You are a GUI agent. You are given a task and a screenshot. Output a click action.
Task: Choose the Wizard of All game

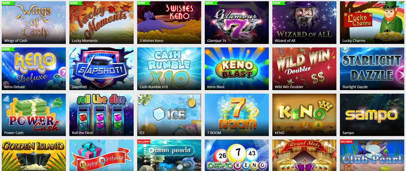pos(304,23)
